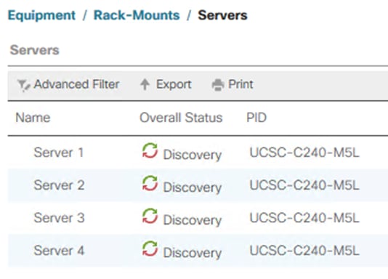Sort by the Overall Status column header
Viewport: 388px width, 279px height.
click(181, 118)
